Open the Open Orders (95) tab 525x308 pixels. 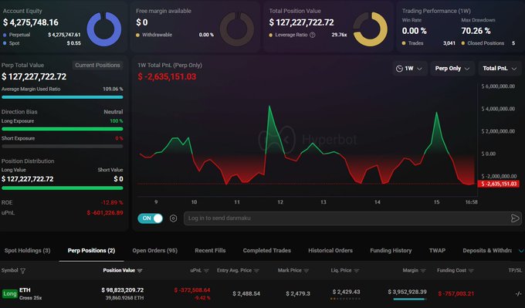[154, 250]
